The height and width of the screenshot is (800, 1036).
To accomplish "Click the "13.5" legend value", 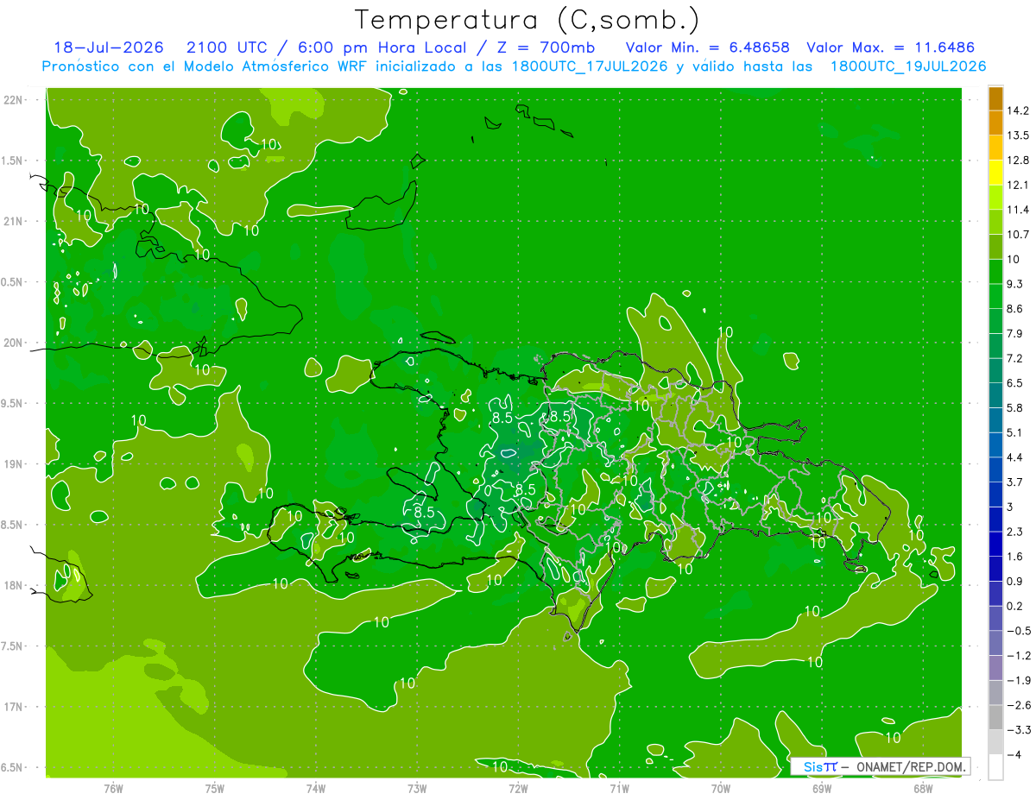I will pos(1018,135).
